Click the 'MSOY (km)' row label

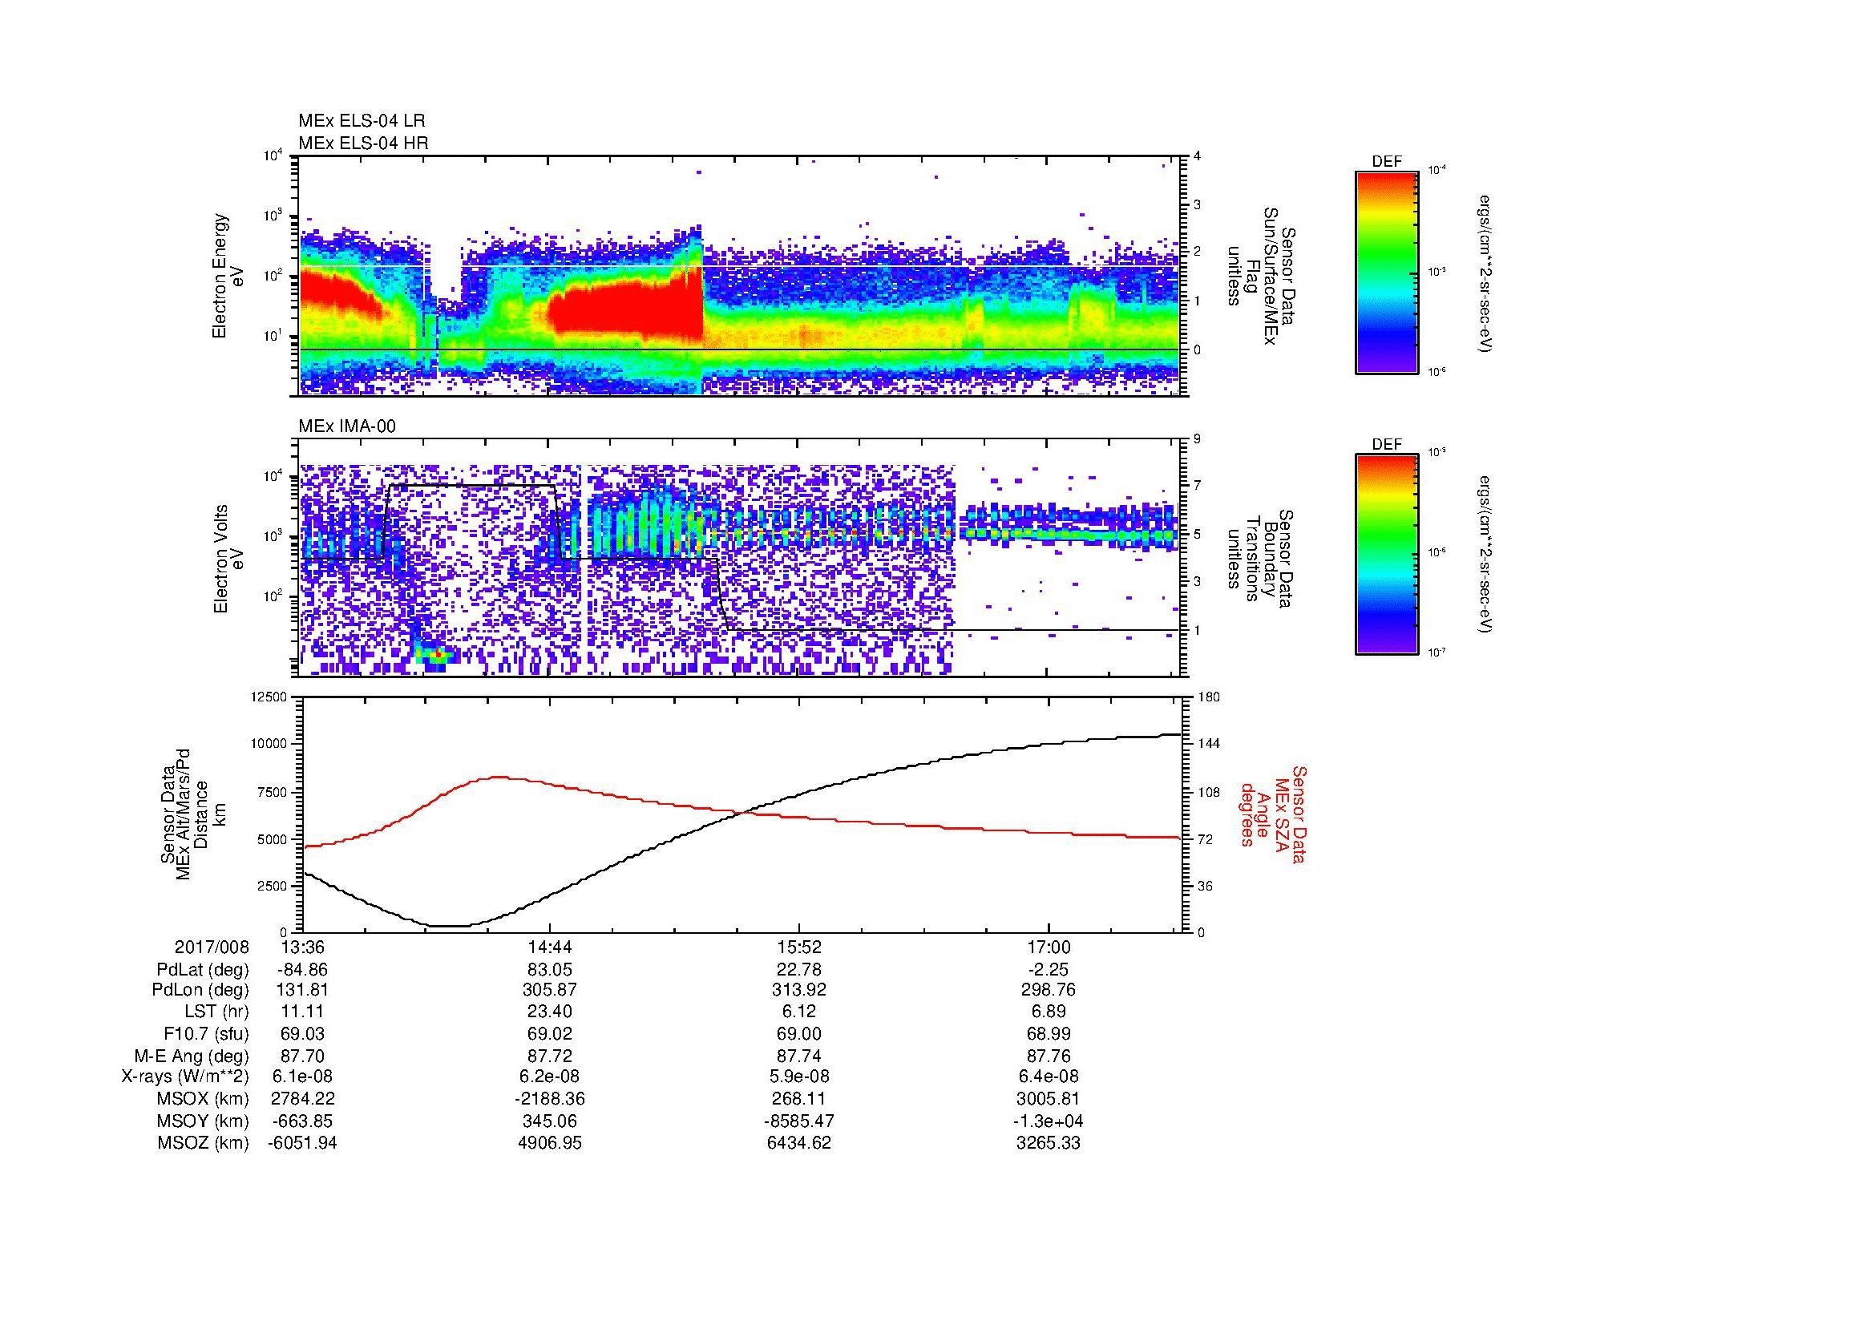pos(204,1121)
